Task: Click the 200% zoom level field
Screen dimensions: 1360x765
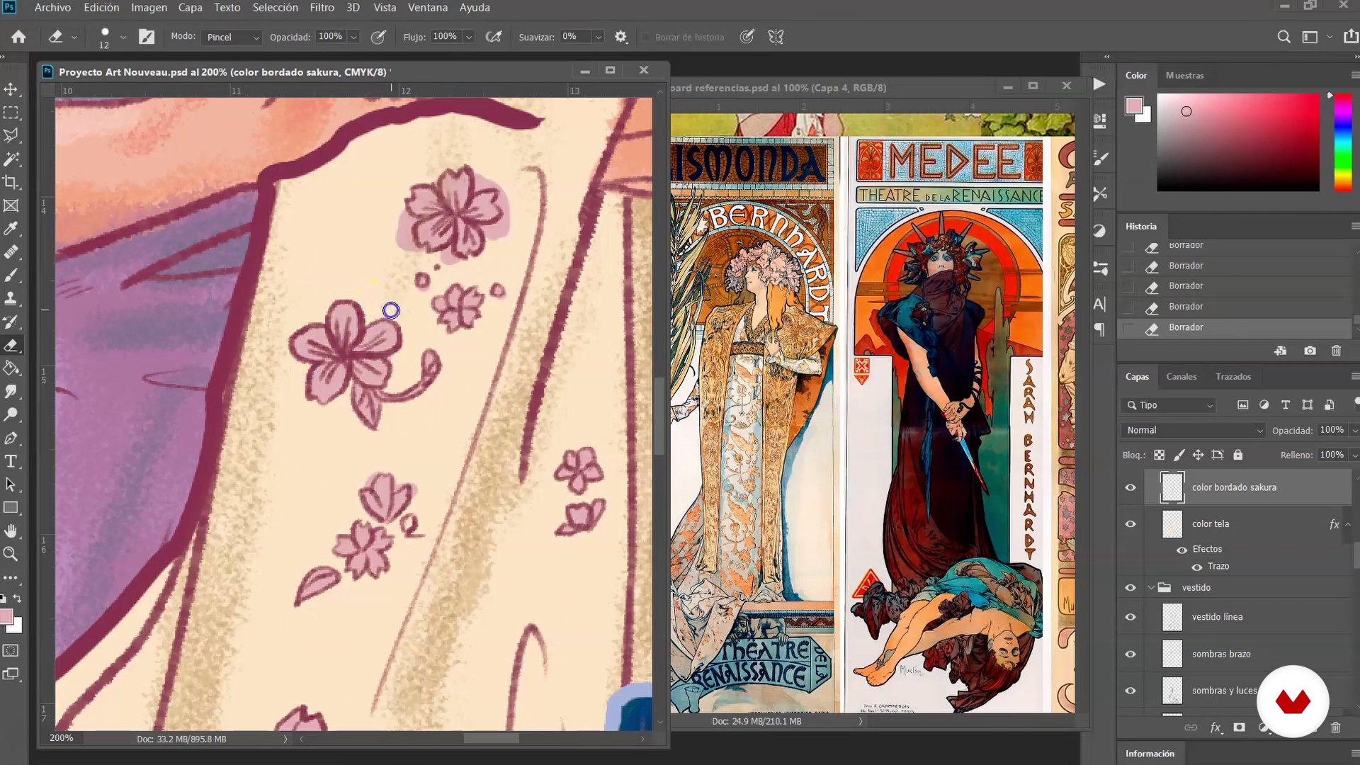Action: [x=62, y=738]
